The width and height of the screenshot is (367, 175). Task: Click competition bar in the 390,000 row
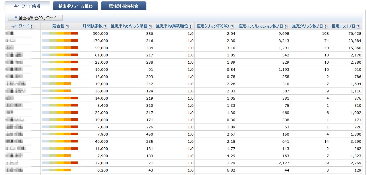60,33
